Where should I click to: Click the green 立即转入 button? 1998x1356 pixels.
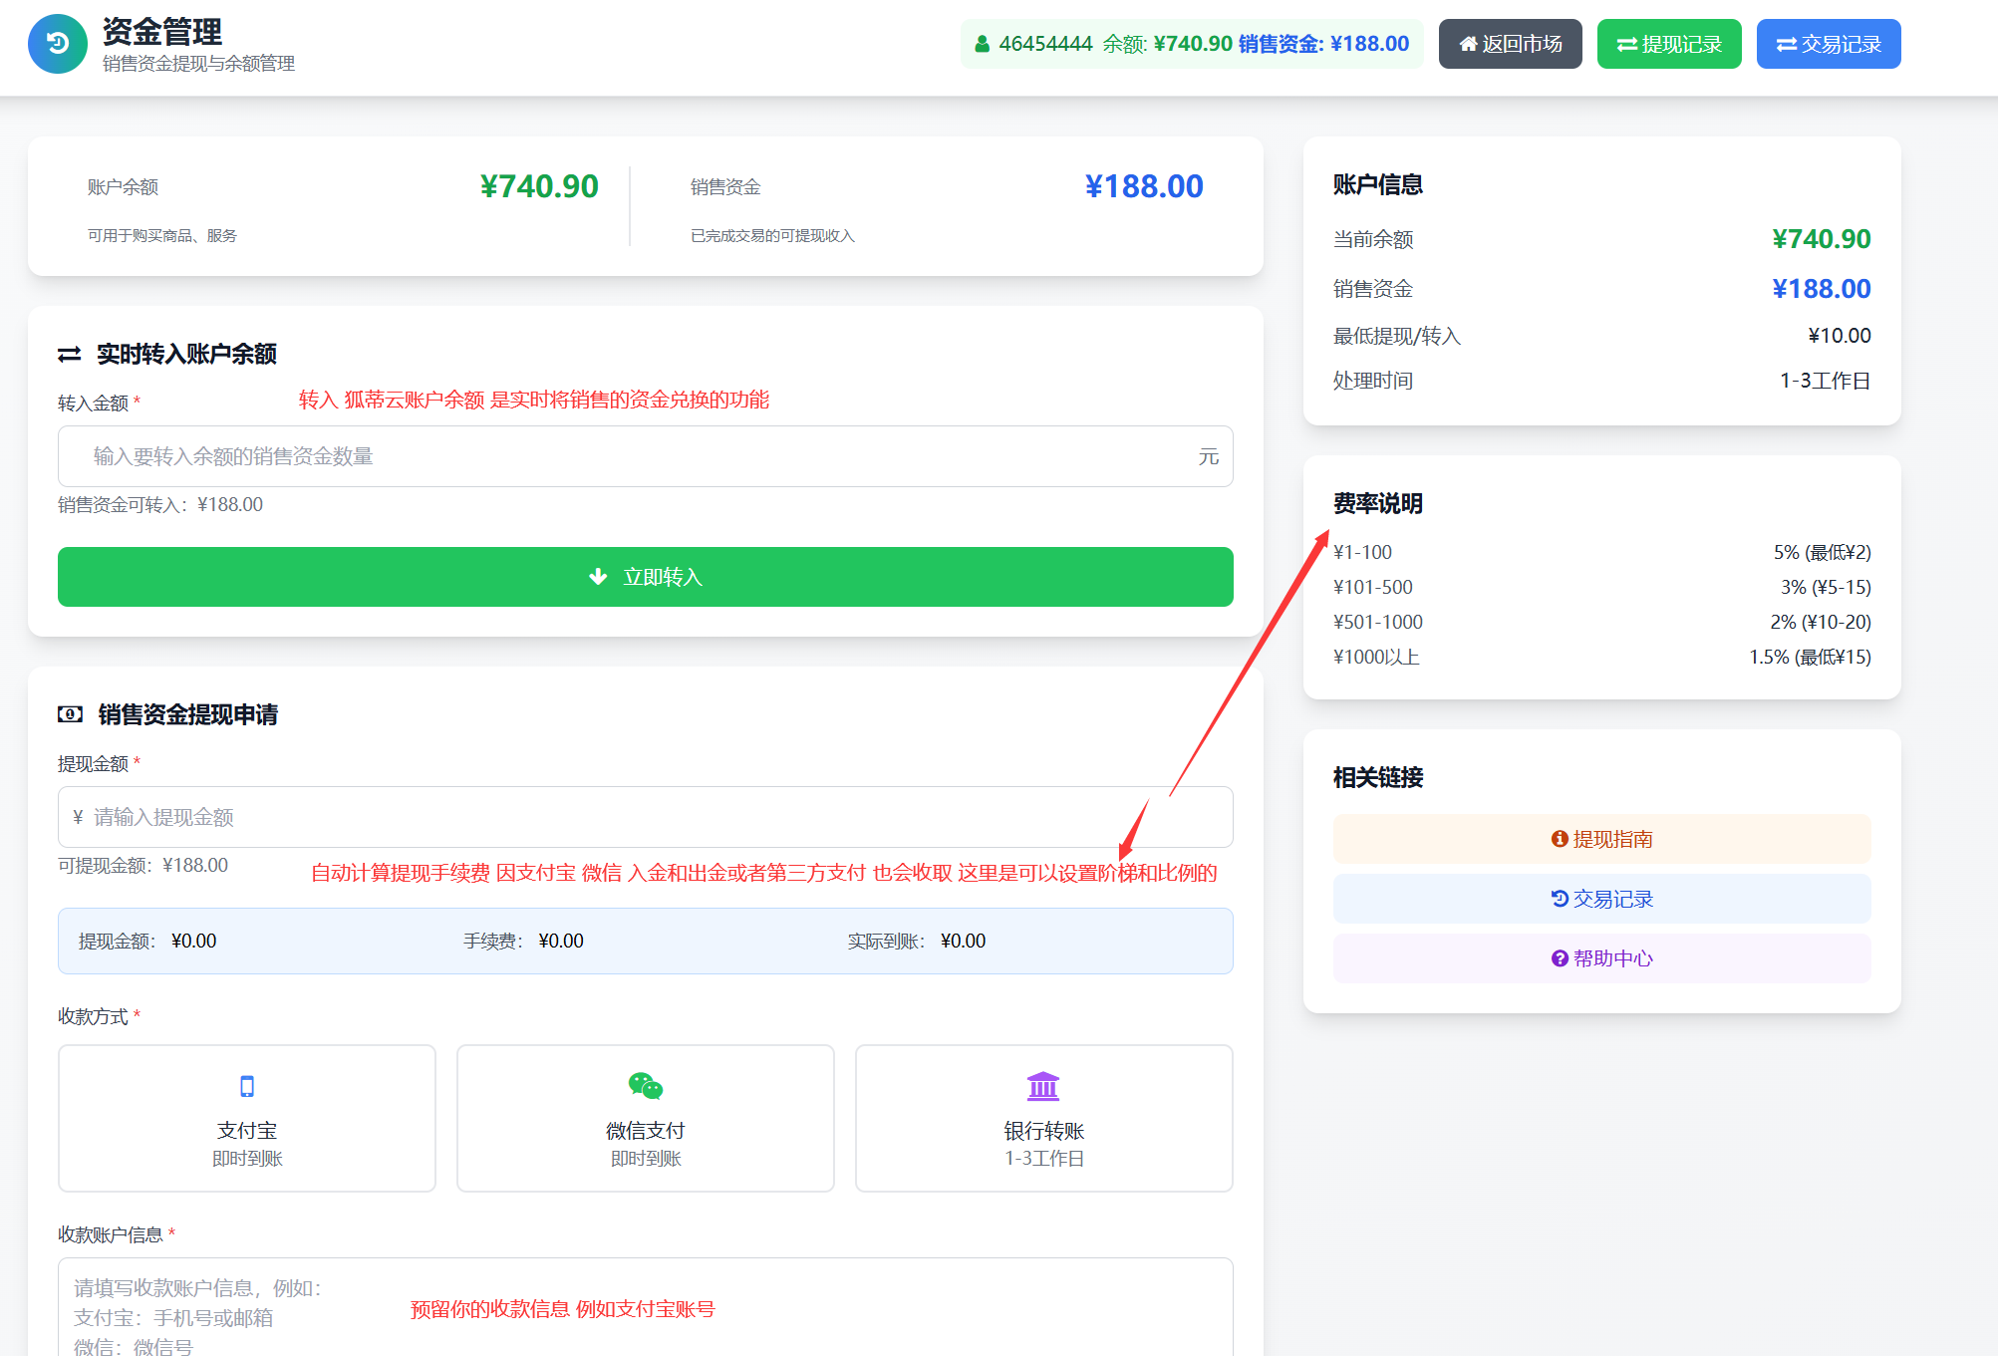(646, 577)
